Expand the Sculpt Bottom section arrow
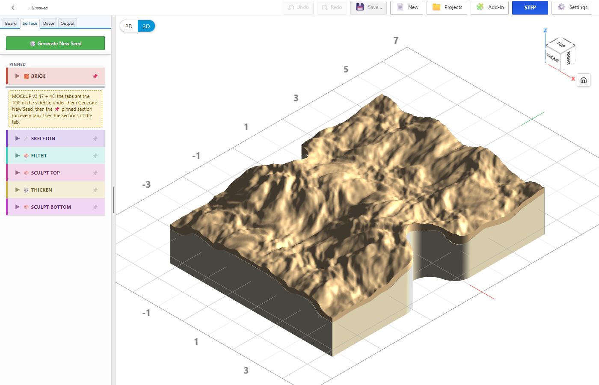Screen dimensions: 599x385 pos(18,207)
